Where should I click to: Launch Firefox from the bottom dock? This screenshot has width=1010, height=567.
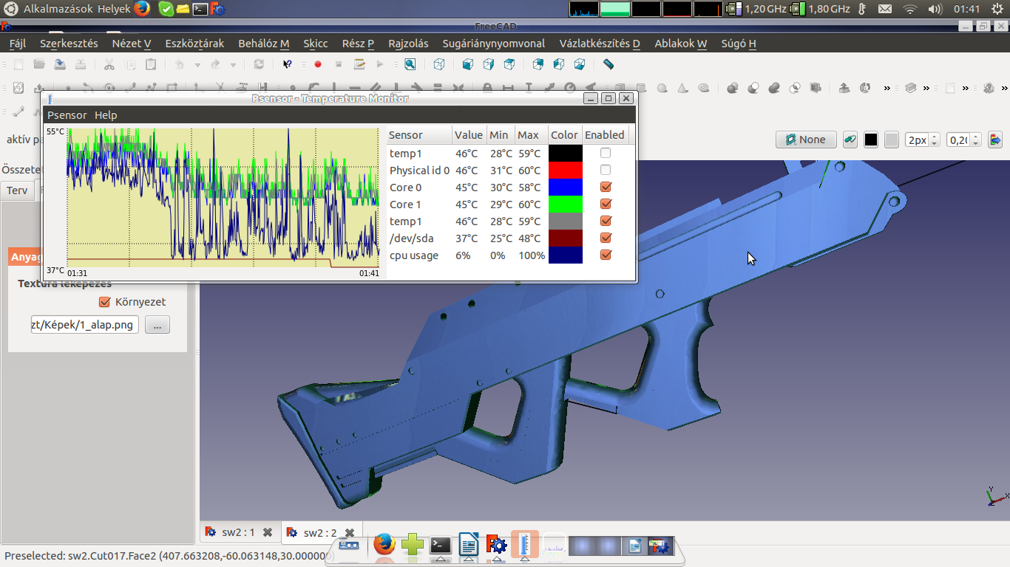(x=384, y=545)
